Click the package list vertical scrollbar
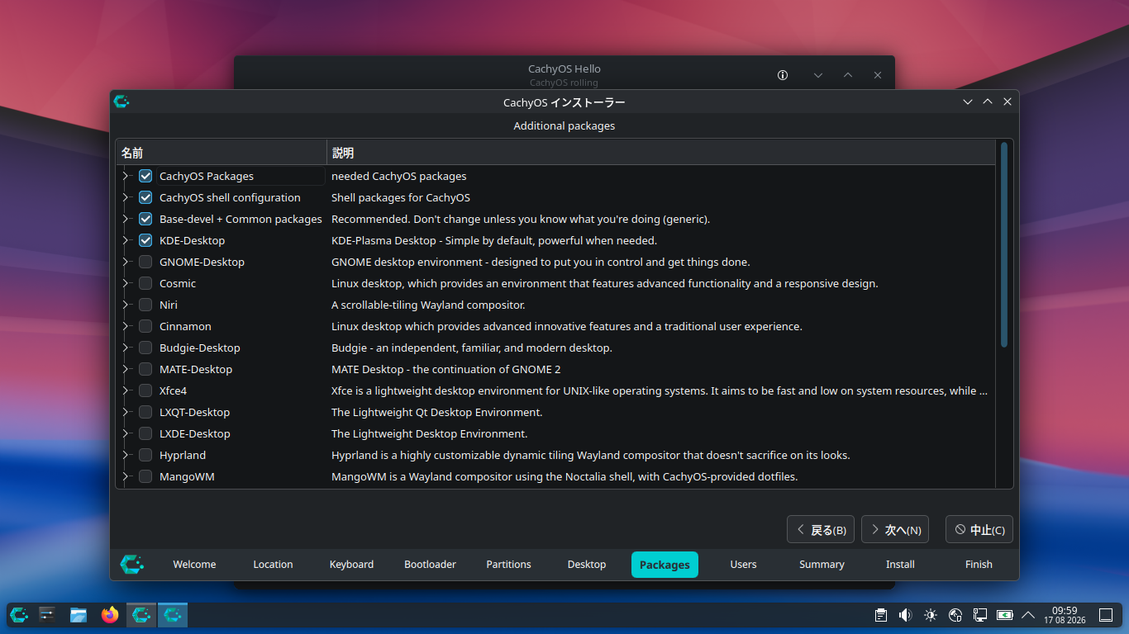 click(1004, 244)
